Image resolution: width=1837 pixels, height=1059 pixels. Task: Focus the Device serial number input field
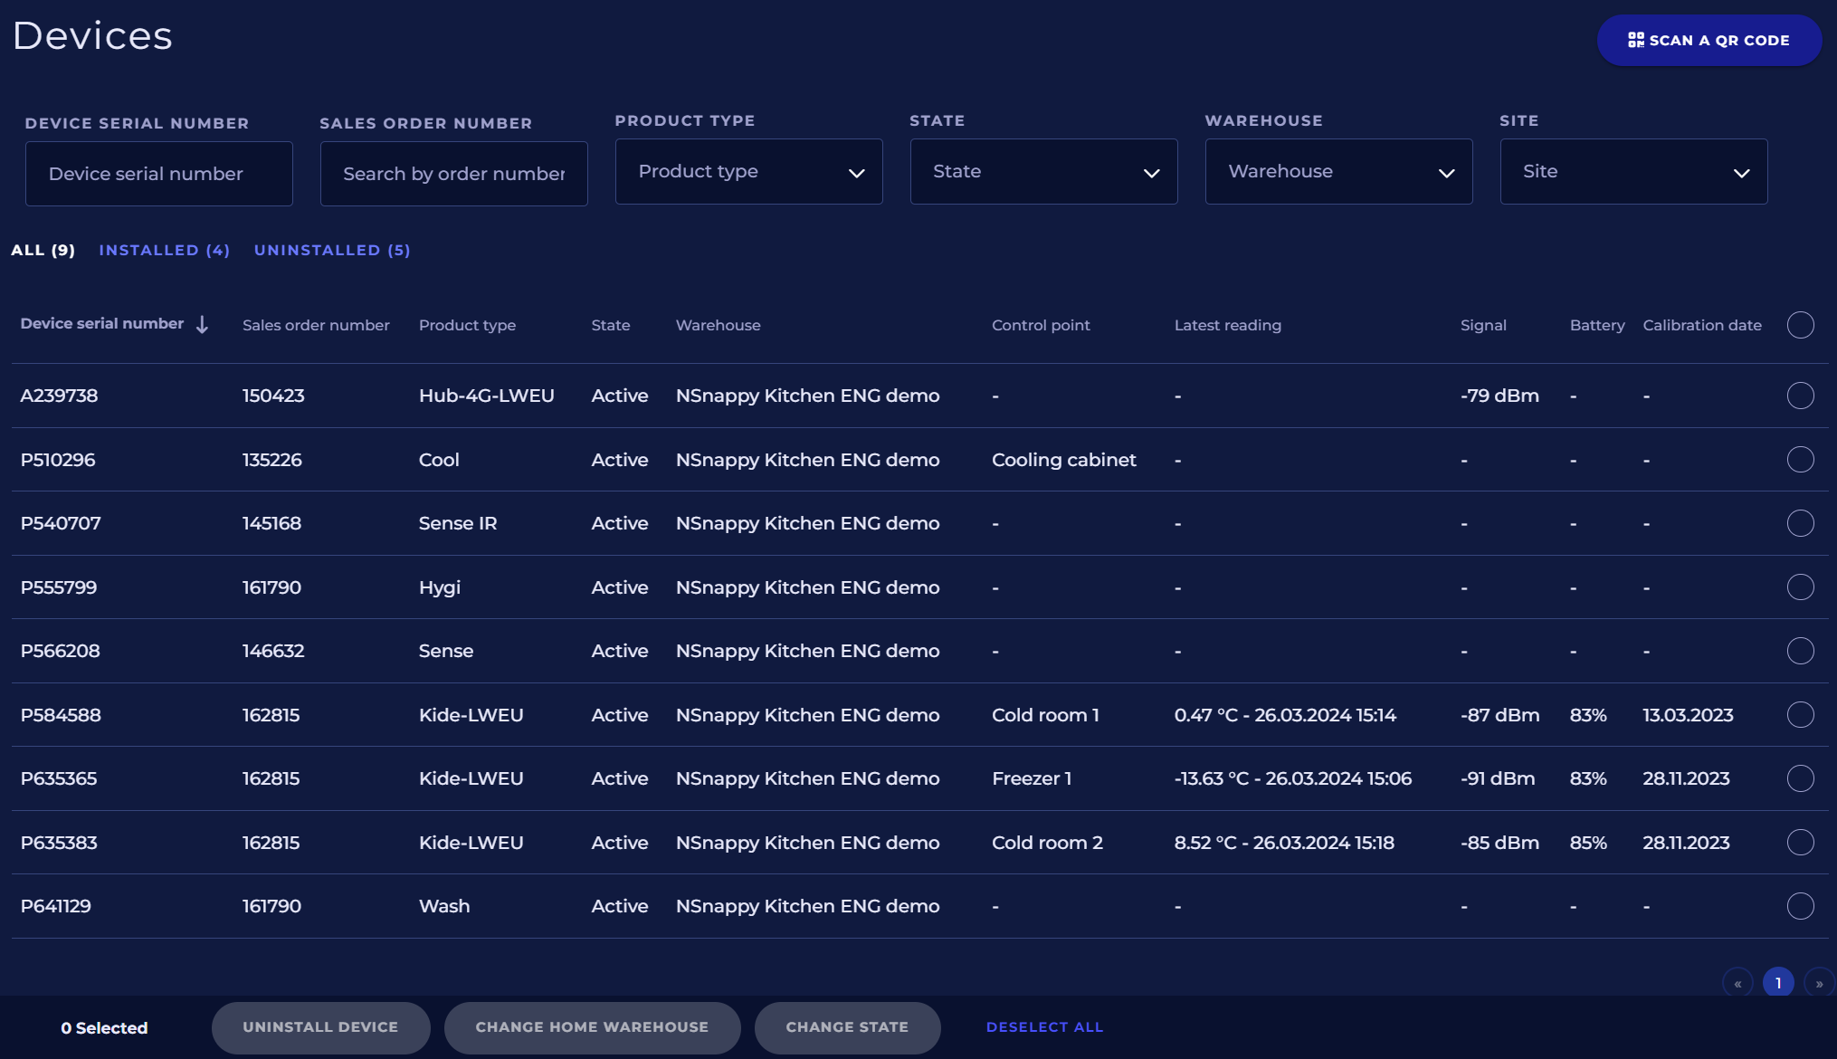tap(158, 174)
